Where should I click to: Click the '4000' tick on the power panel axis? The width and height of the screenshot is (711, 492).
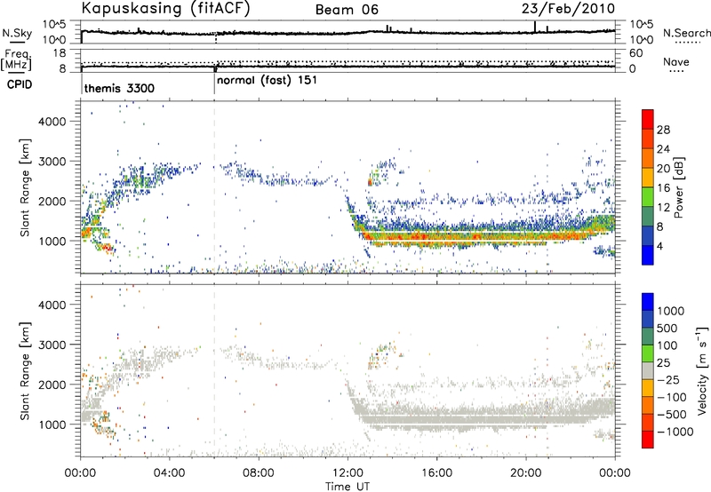(x=52, y=122)
